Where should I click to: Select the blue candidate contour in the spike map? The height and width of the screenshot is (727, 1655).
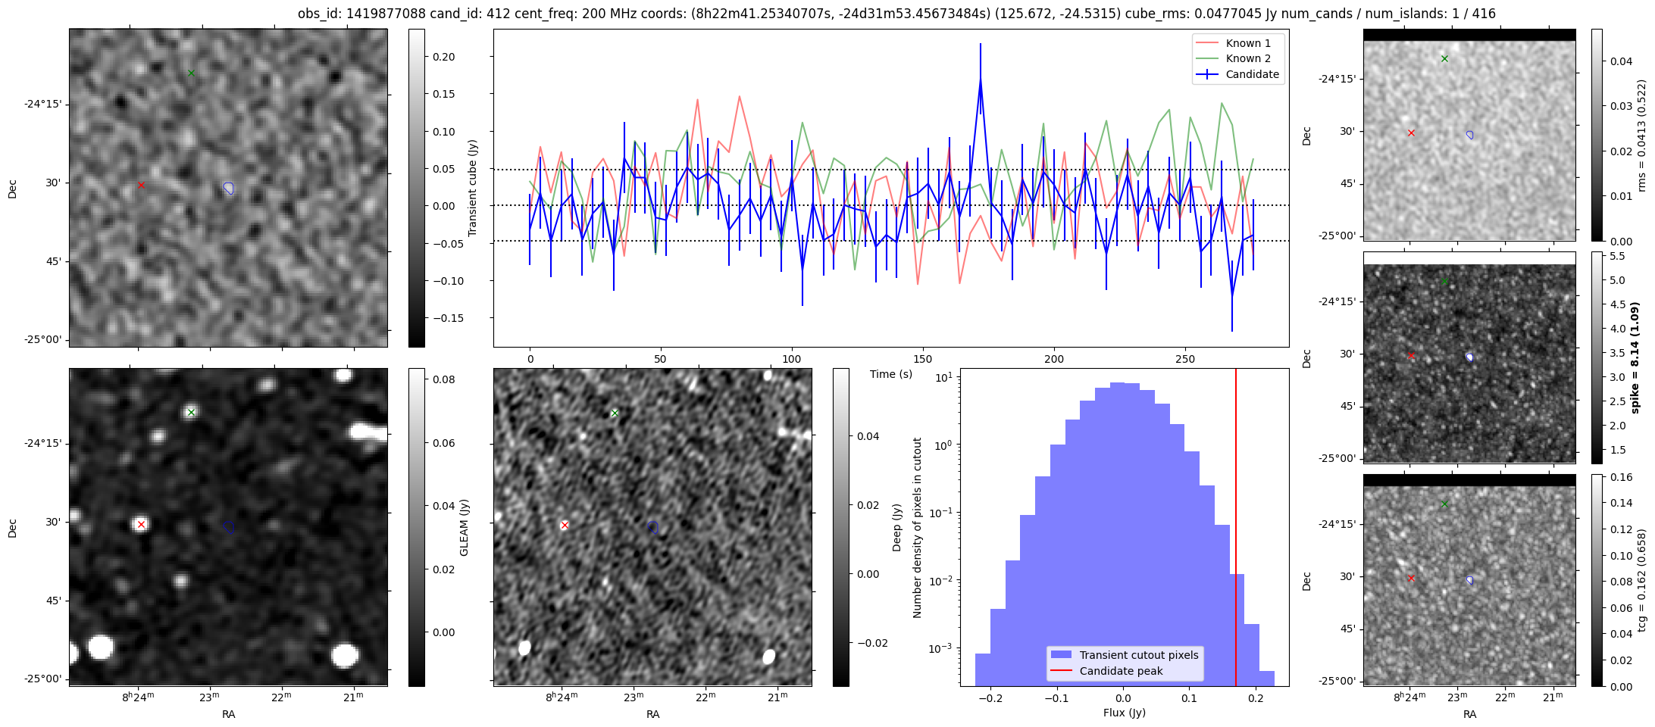(1469, 357)
